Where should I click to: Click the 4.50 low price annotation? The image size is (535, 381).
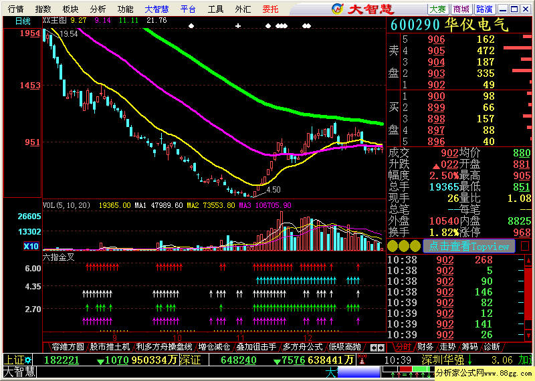click(274, 190)
